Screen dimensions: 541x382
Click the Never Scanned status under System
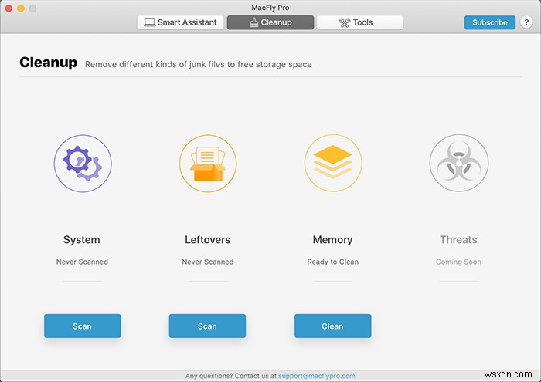tap(82, 262)
